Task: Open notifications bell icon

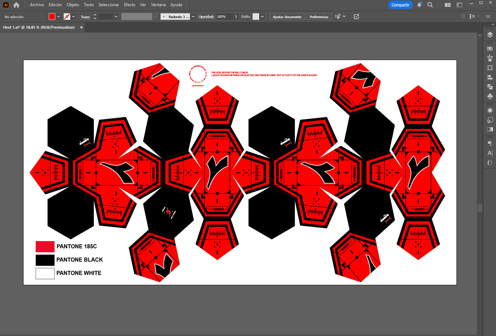Action: tap(420, 5)
